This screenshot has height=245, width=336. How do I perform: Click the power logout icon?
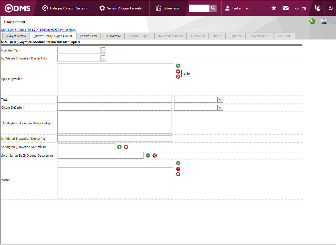331,8
